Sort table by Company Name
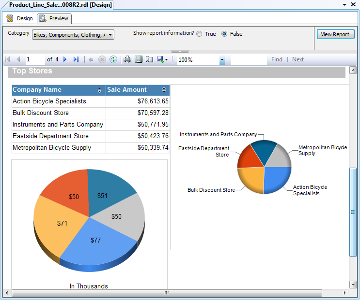360x300 pixels. point(99,90)
